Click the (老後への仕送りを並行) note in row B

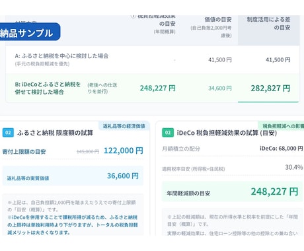pyautogui.click(x=102, y=88)
